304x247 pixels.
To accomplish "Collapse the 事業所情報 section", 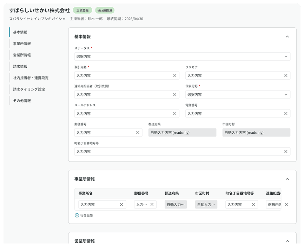I will click(x=287, y=179).
